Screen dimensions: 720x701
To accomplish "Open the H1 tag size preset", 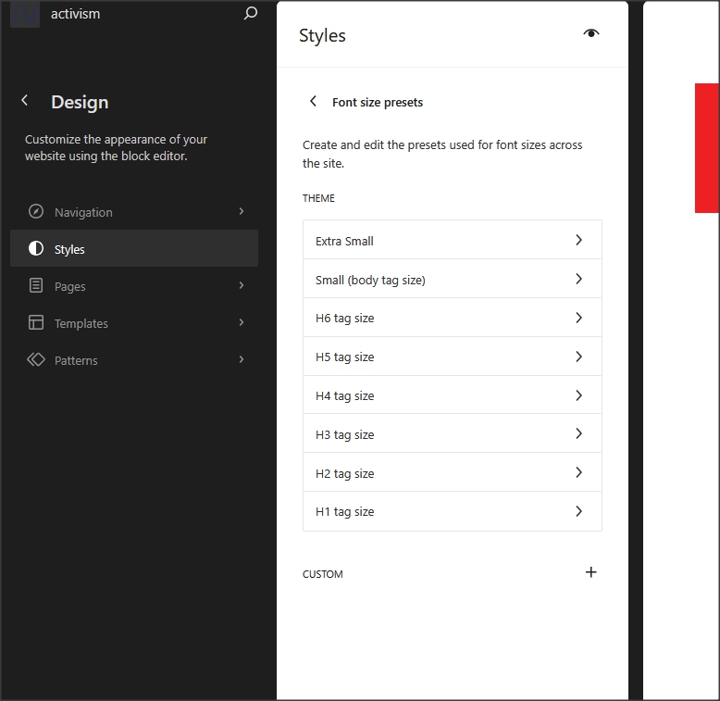I will click(x=452, y=511).
